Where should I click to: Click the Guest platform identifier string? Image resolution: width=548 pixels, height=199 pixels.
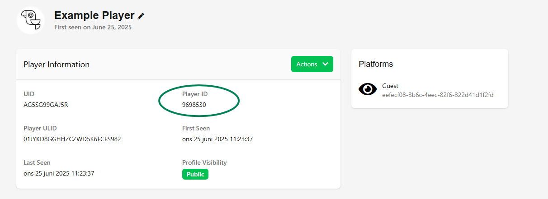click(438, 95)
